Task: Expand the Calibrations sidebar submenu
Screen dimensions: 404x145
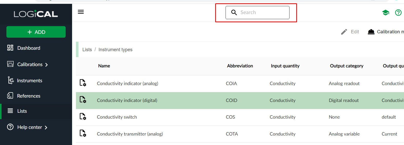Action: (46, 65)
